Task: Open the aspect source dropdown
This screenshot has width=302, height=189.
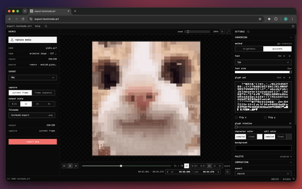Action: tap(263, 173)
